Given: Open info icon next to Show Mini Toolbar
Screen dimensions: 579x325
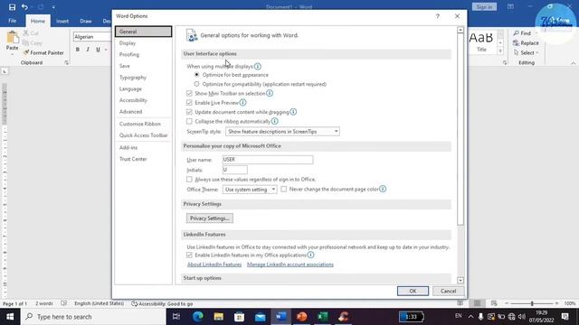Looking at the screenshot, I should 270,93.
